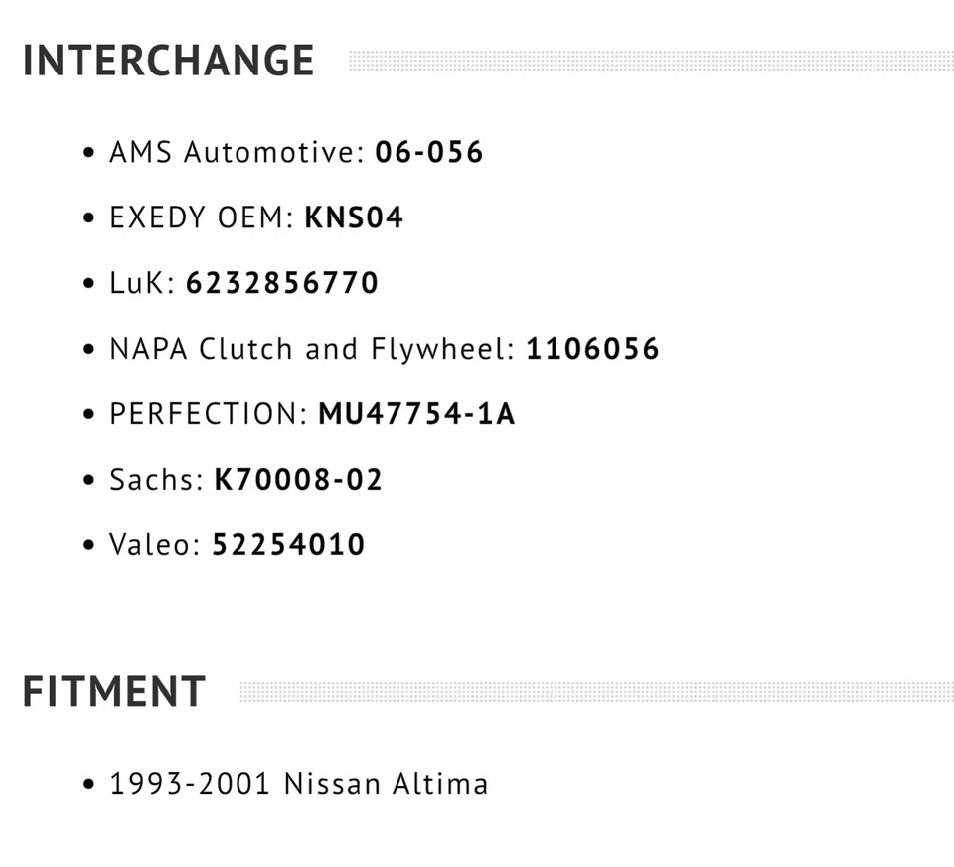This screenshot has width=954, height=867.
Task: Click the dotted divider beside INTERCHANGE
Action: click(x=650, y=61)
